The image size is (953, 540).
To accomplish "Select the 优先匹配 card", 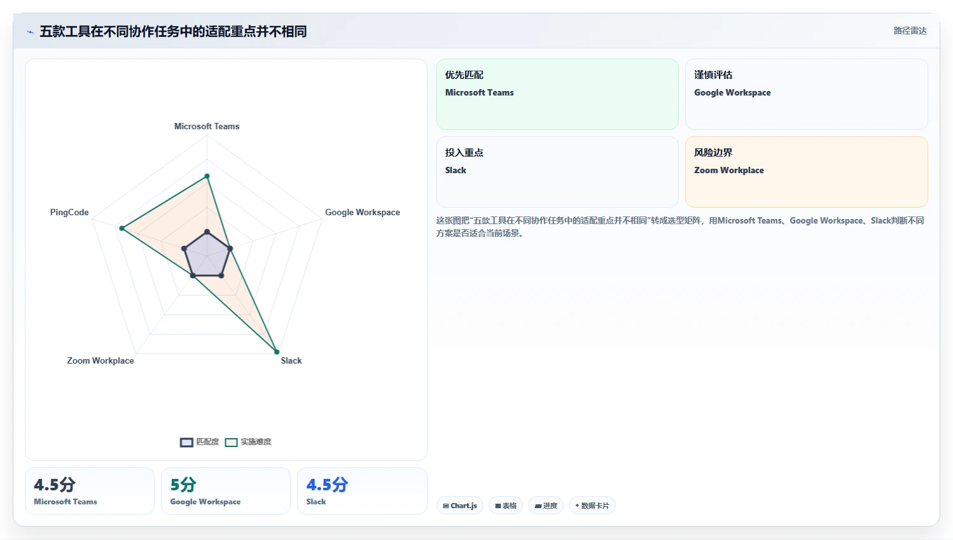I will (x=557, y=94).
